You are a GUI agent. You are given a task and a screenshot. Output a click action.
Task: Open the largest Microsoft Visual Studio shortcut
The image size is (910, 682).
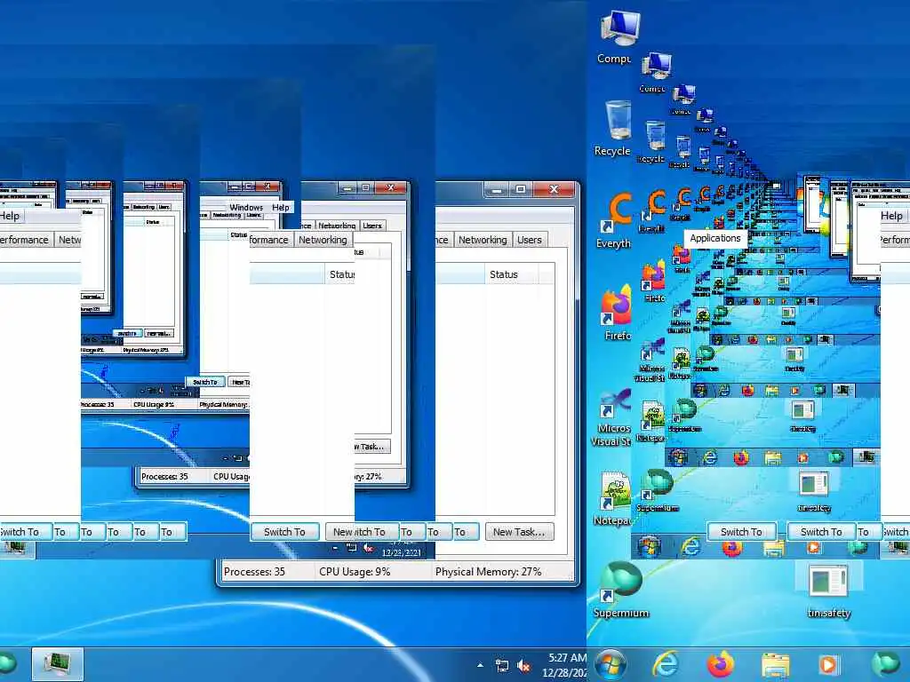pos(612,417)
